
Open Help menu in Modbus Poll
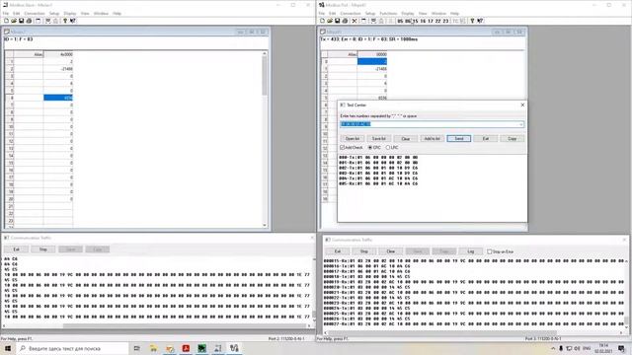[x=454, y=13]
